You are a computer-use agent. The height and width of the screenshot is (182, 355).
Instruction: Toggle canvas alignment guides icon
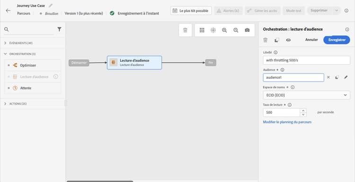[x=213, y=30]
